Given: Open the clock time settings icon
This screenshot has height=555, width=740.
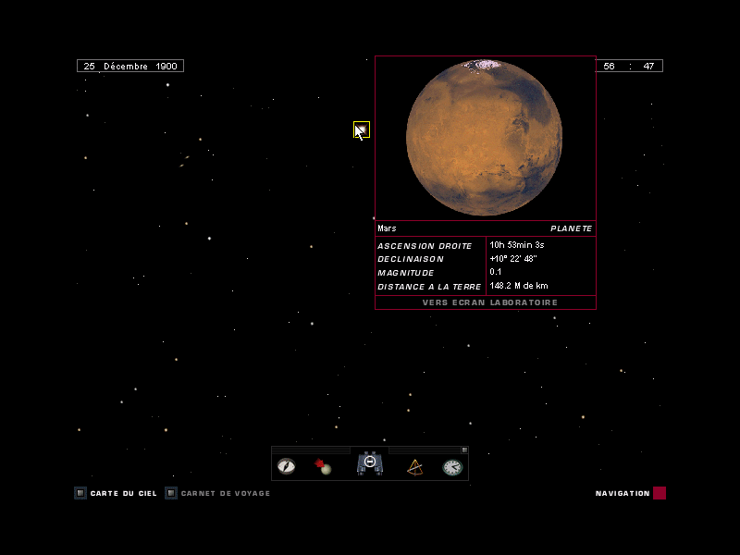Looking at the screenshot, I should [452, 467].
